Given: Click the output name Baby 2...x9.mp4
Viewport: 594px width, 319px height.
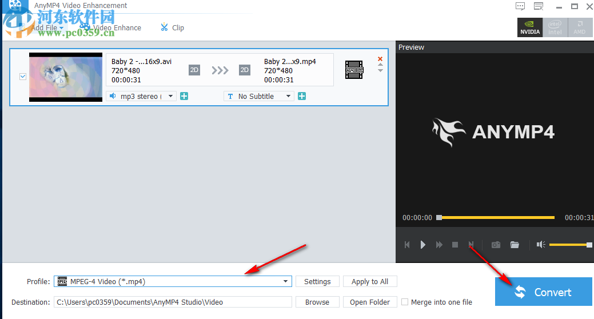Looking at the screenshot, I should point(290,61).
